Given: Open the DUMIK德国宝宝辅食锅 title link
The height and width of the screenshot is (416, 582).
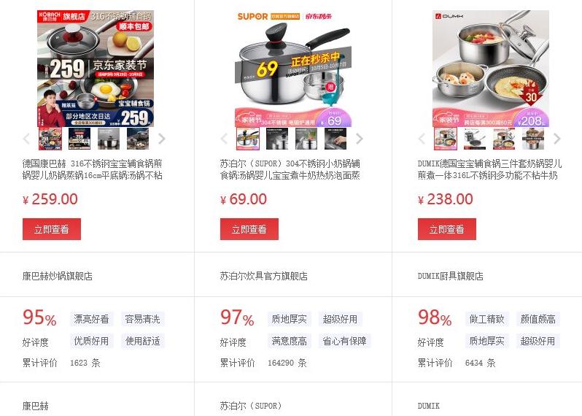Looking at the screenshot, I should (489, 169).
